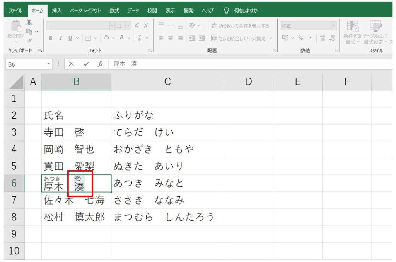Click the fill color bucket icon

pos(107,38)
